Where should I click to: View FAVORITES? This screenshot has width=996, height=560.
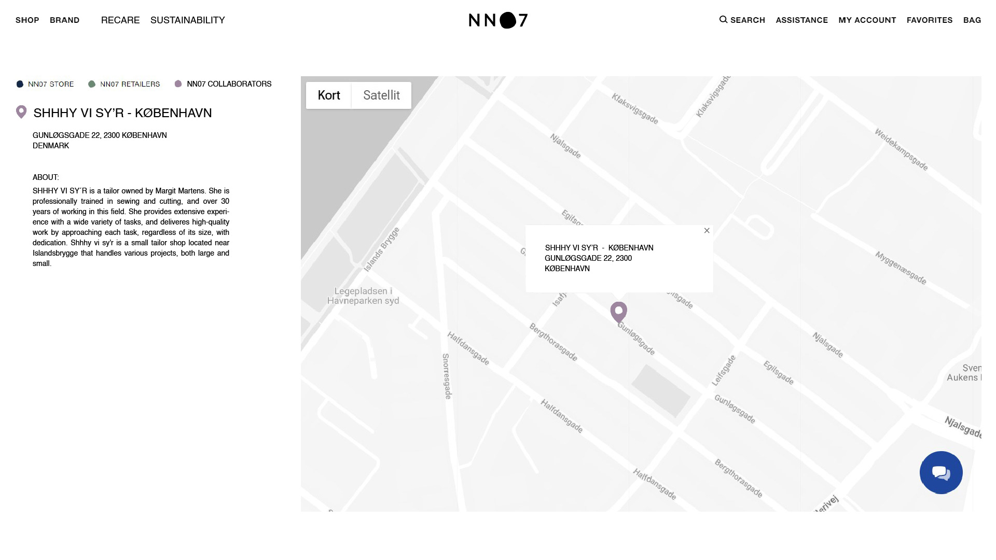pyautogui.click(x=929, y=20)
